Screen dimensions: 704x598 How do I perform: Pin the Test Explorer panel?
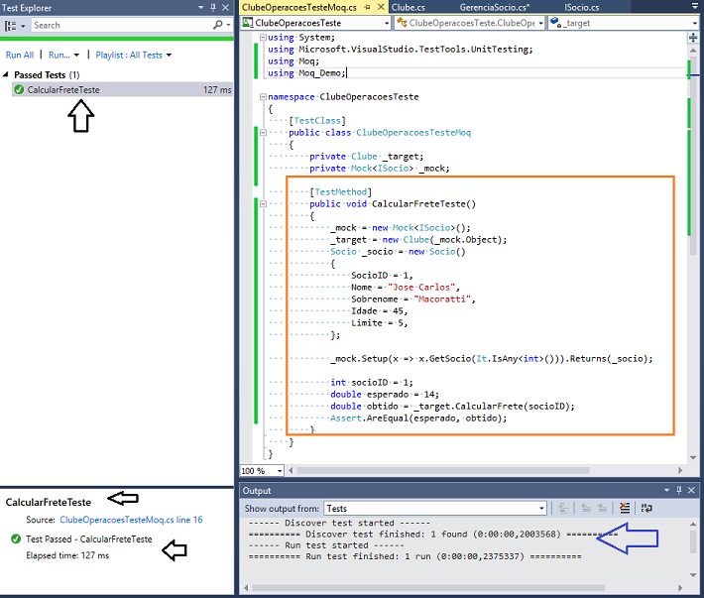[x=213, y=8]
